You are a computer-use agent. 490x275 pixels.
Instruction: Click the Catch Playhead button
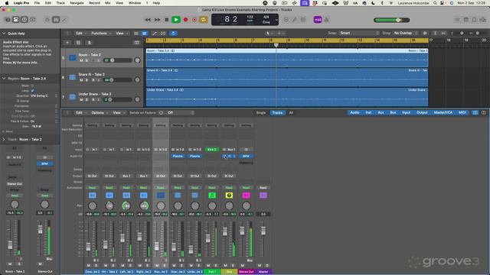pos(174,34)
